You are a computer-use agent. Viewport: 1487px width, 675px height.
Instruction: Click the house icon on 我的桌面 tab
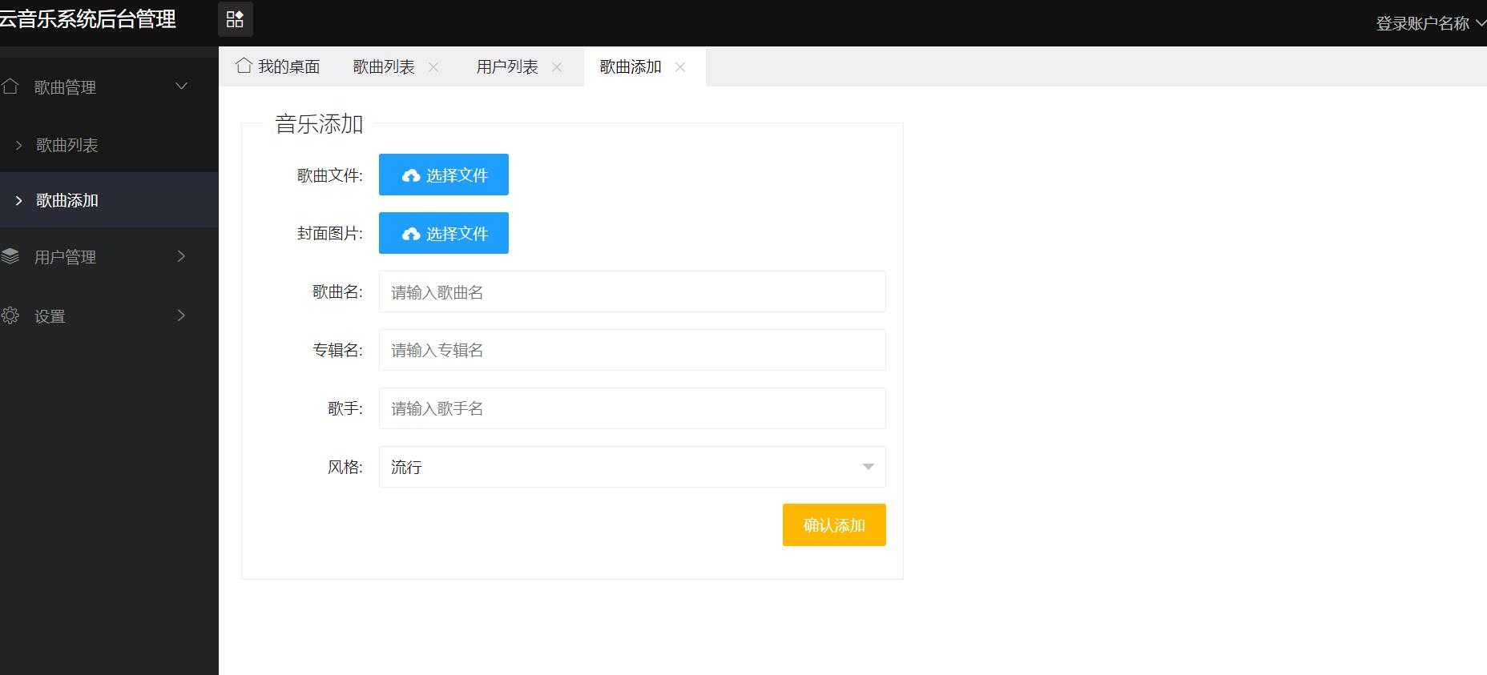tap(244, 66)
